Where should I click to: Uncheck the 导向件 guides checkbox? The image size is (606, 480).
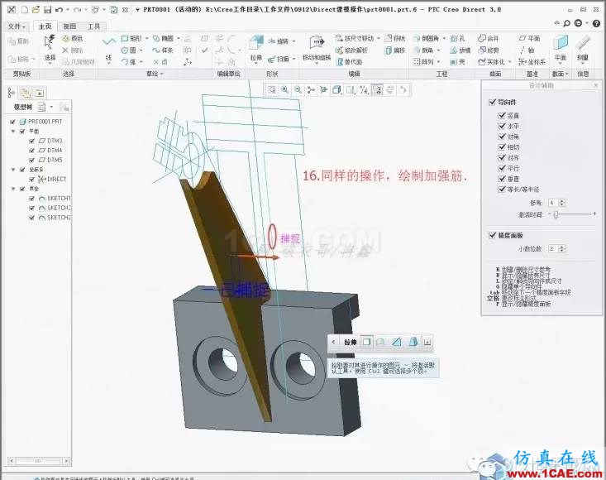click(x=492, y=102)
